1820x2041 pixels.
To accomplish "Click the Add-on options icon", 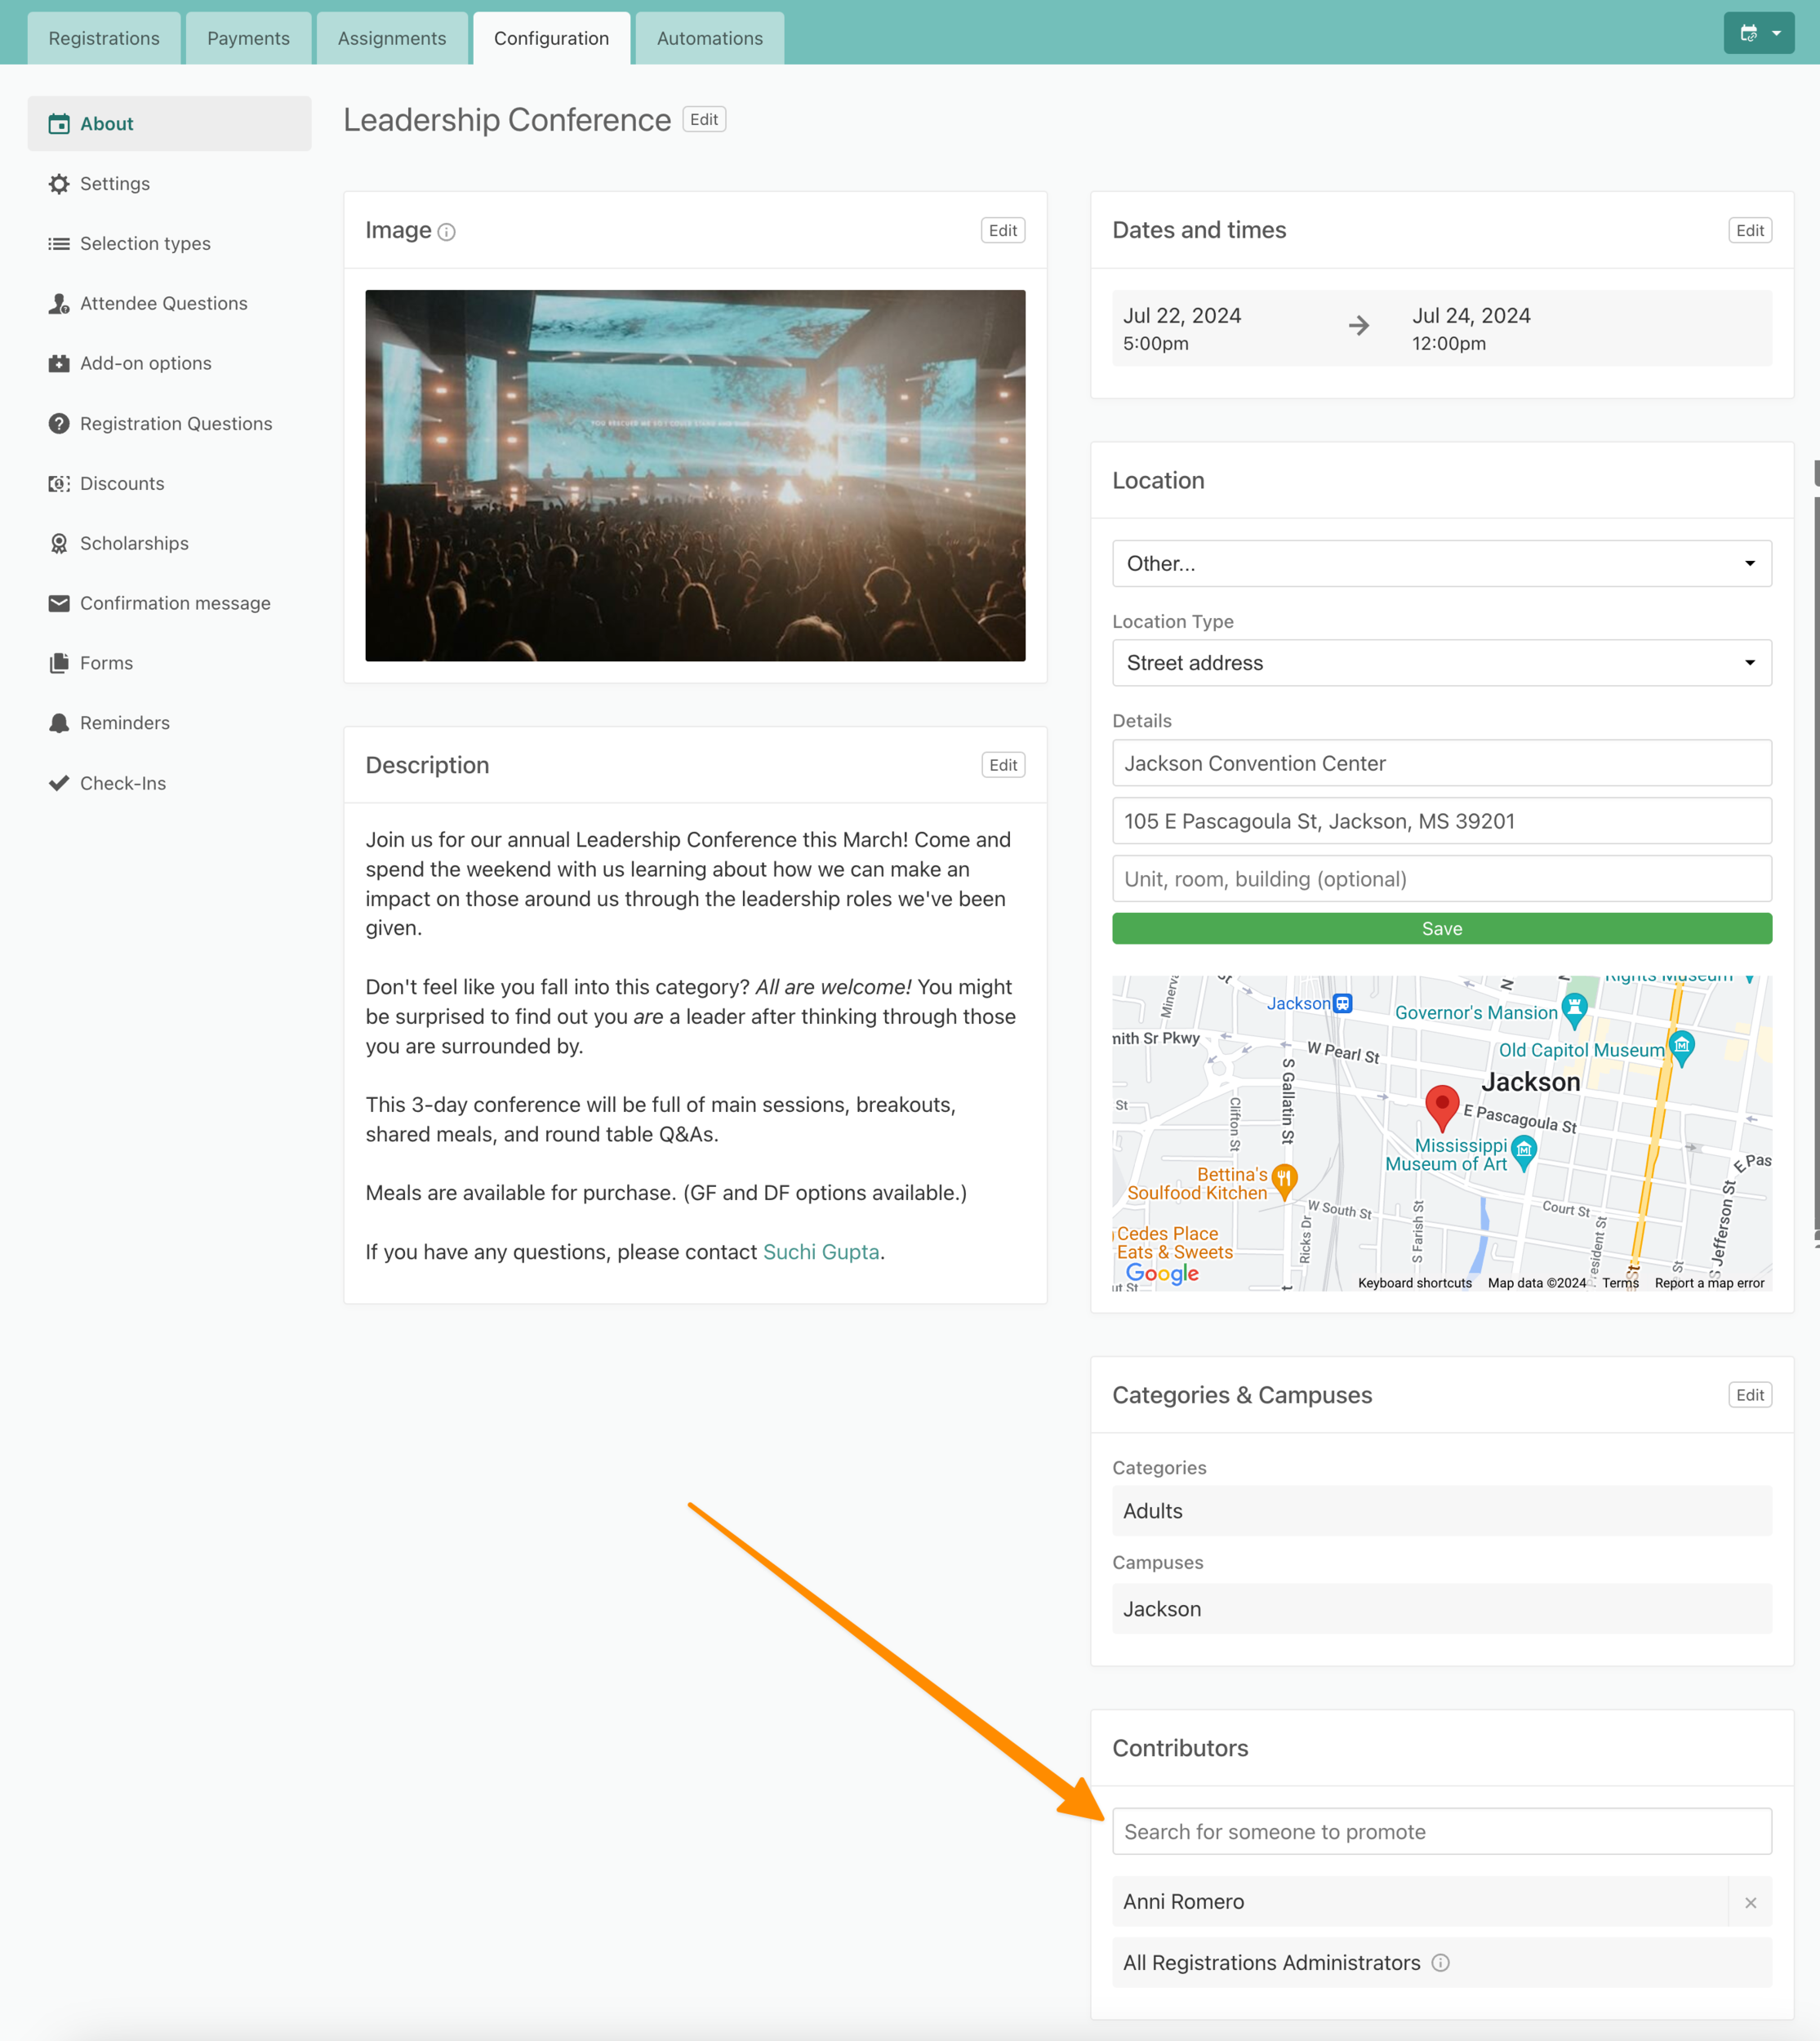I will [59, 363].
